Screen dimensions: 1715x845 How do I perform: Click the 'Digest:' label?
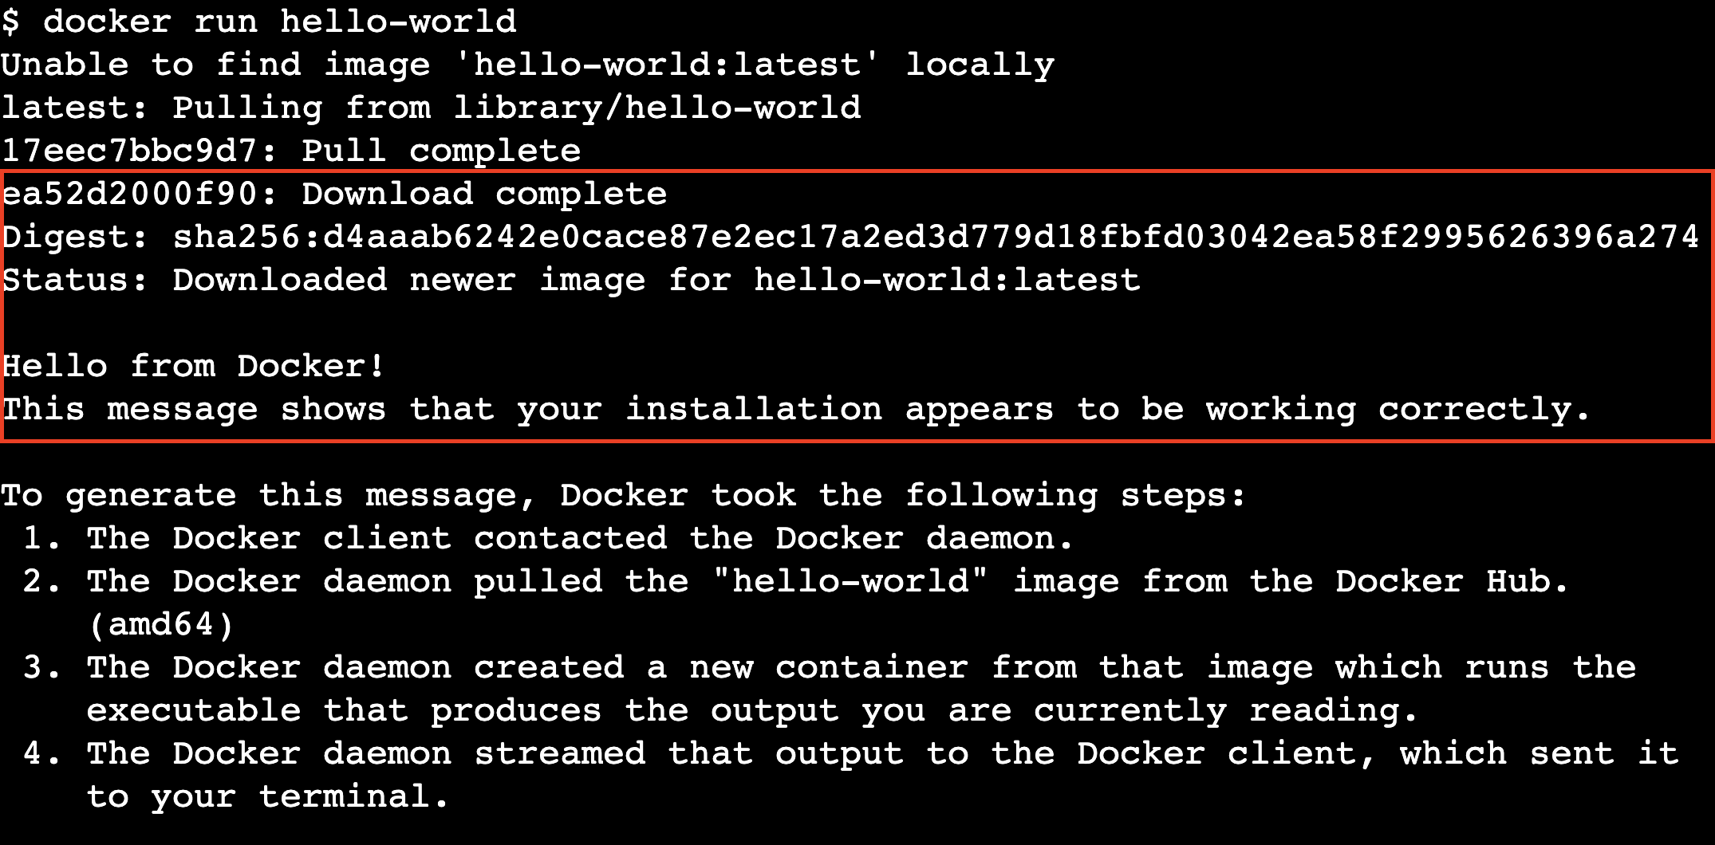[75, 237]
